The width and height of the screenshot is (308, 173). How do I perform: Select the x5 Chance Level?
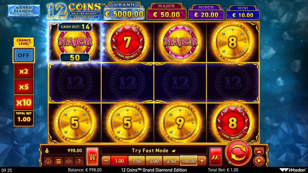24,87
